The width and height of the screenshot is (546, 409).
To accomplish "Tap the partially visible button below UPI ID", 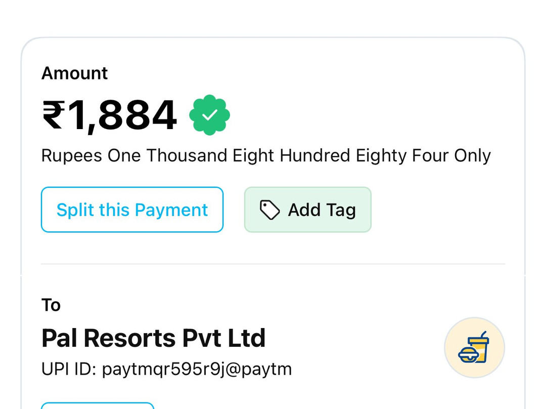I will pyautogui.click(x=98, y=405).
